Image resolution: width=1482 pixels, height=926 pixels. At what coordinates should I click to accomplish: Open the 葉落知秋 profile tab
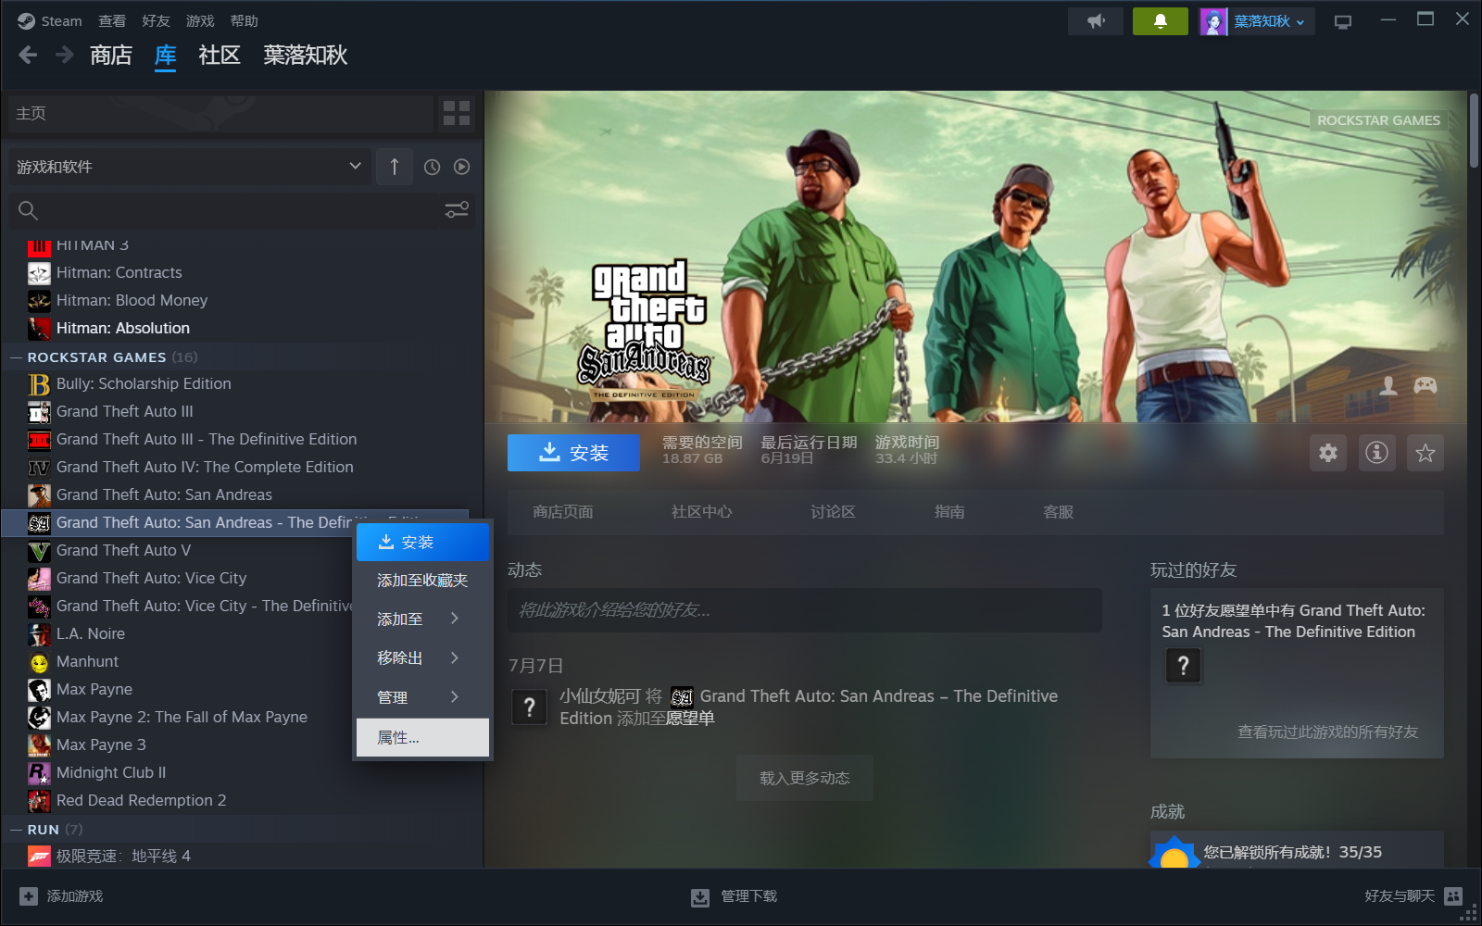coord(306,56)
